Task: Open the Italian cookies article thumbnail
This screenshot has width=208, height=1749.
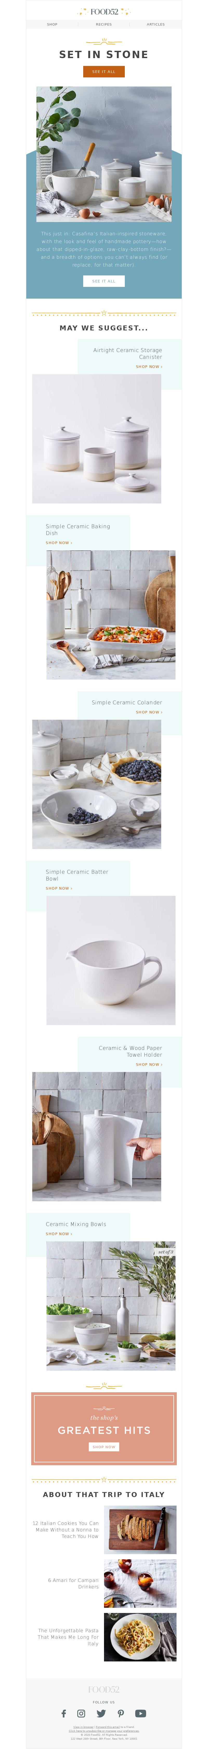Action: (140, 1530)
